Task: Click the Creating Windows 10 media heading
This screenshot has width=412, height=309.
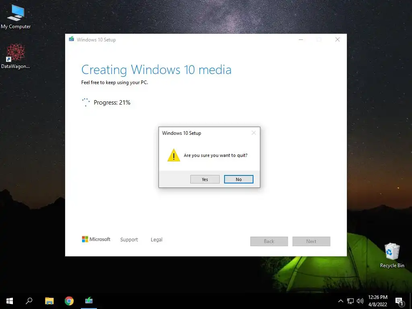Action: click(157, 70)
